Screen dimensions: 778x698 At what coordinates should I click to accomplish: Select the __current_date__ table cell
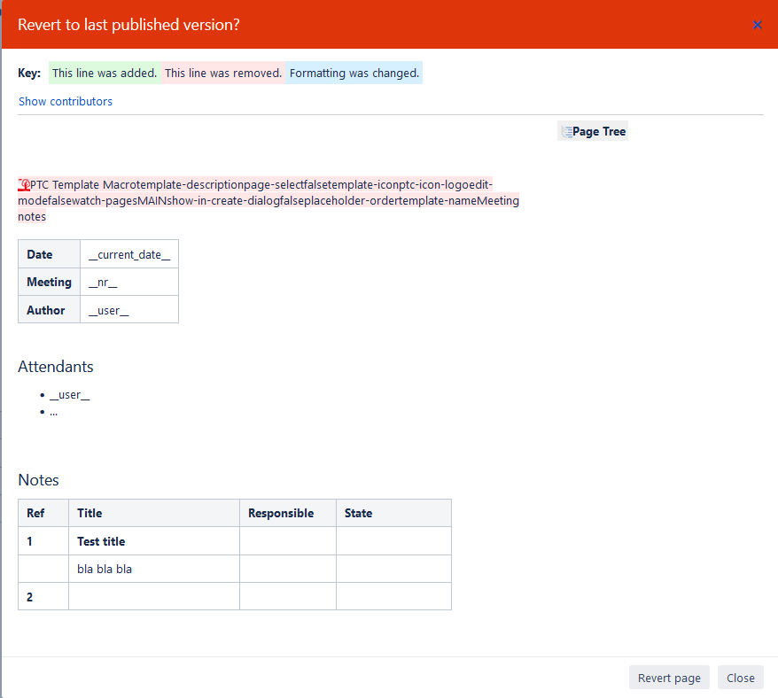tap(129, 254)
